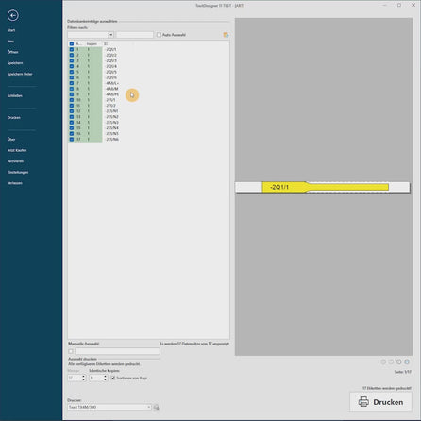Uncheck the sort copies checkbox
The height and width of the screenshot is (421, 421).
[113, 378]
